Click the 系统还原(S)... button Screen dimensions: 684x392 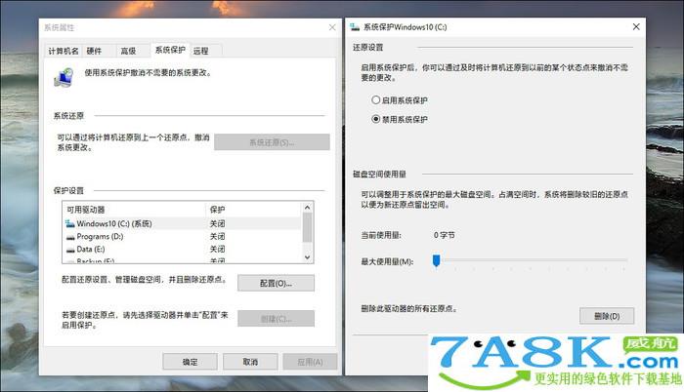point(272,142)
